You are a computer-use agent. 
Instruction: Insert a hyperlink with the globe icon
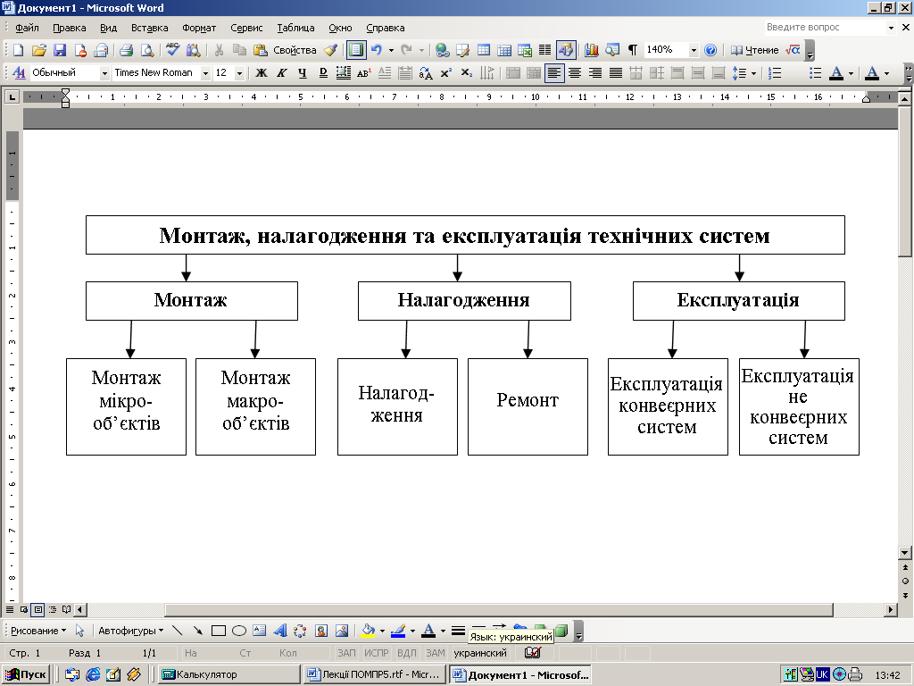pyautogui.click(x=443, y=50)
